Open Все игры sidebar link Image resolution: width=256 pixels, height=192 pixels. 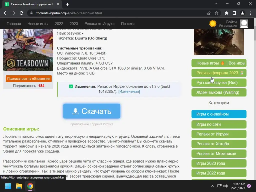click(237, 63)
